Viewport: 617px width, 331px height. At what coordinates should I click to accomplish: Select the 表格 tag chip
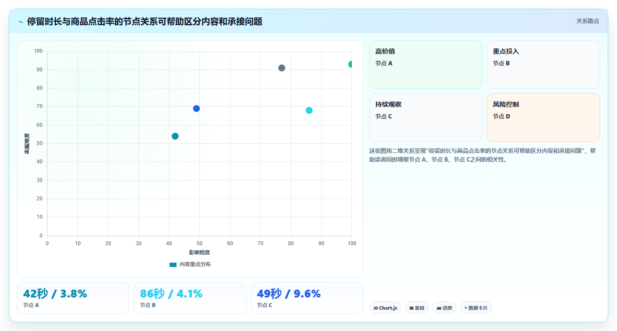[417, 308]
